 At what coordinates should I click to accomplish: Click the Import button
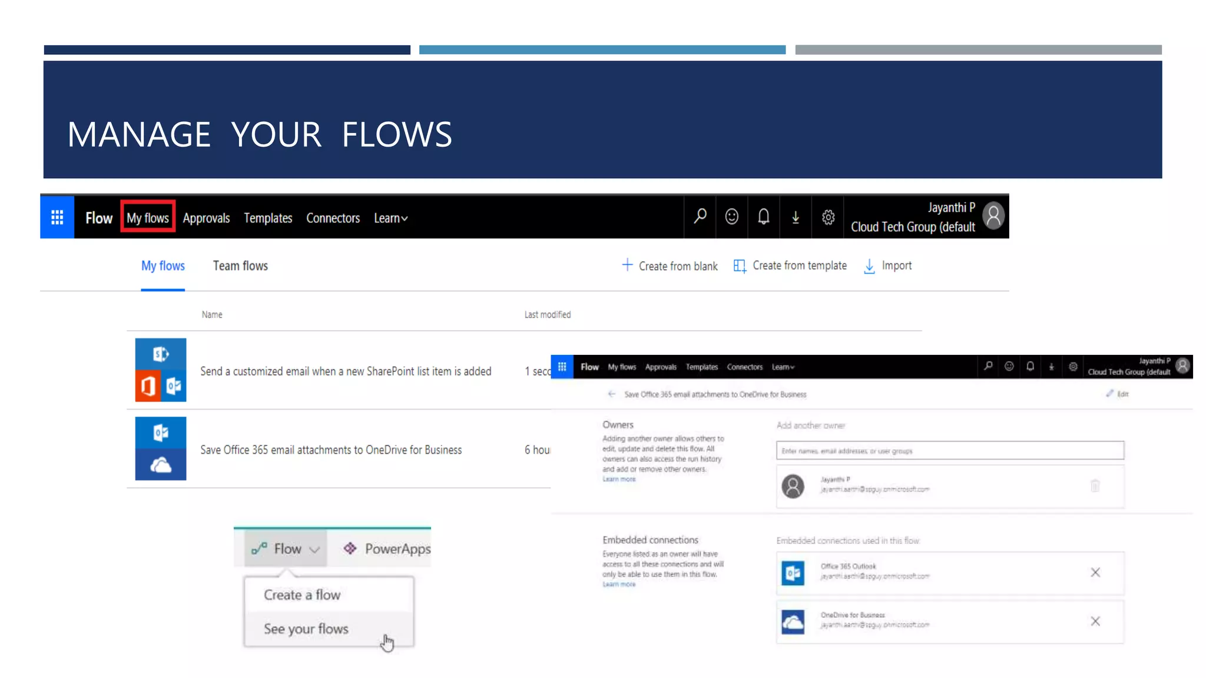click(888, 266)
